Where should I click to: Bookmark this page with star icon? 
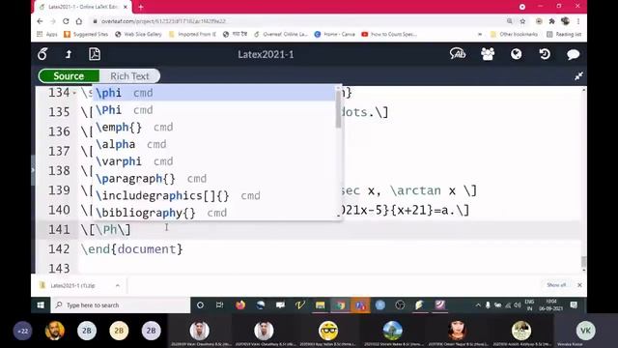522,21
